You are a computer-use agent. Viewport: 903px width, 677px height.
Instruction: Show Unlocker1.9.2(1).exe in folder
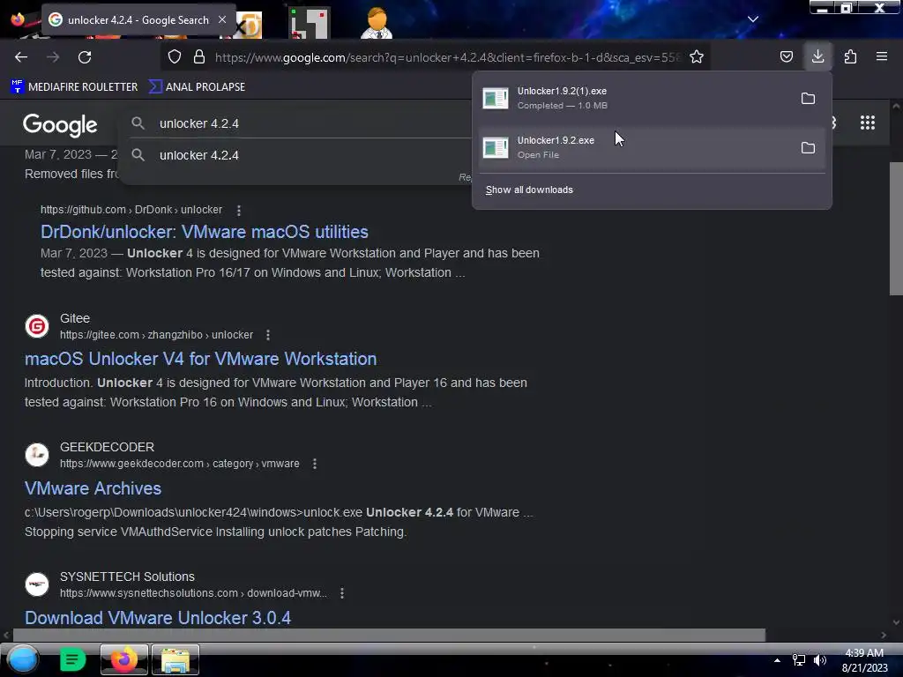coord(808,99)
